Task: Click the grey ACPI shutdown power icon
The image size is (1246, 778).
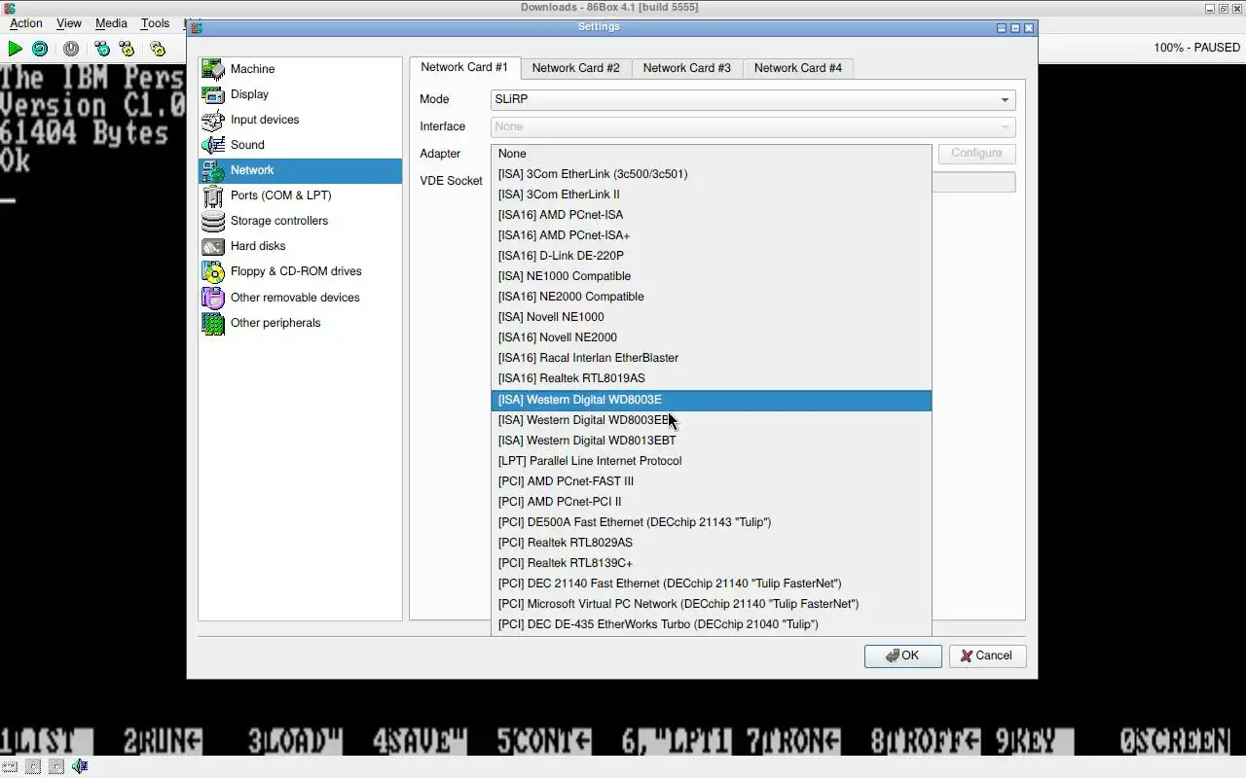Action: point(71,49)
